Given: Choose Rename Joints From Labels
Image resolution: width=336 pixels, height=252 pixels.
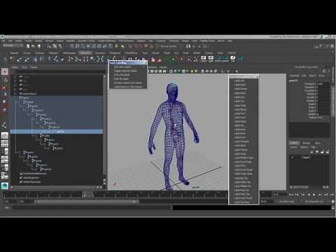Looking at the screenshot, I should point(127,83).
